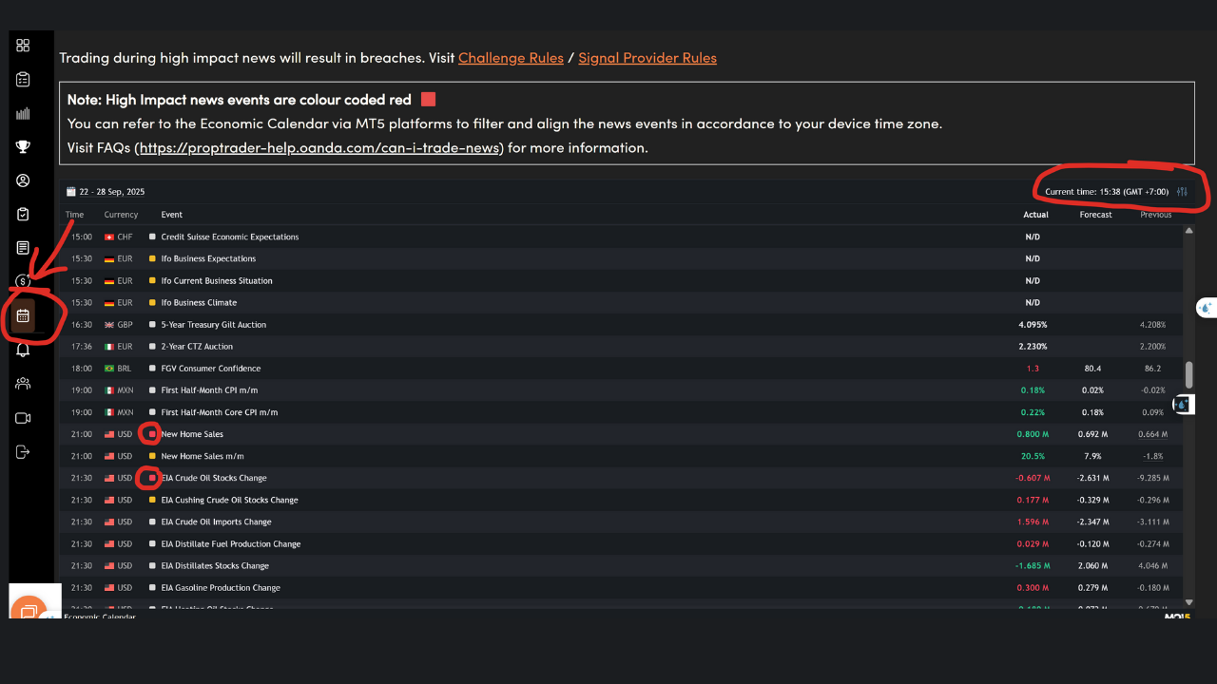This screenshot has width=1217, height=684.
Task: Click the Currency column header
Action: tap(121, 215)
